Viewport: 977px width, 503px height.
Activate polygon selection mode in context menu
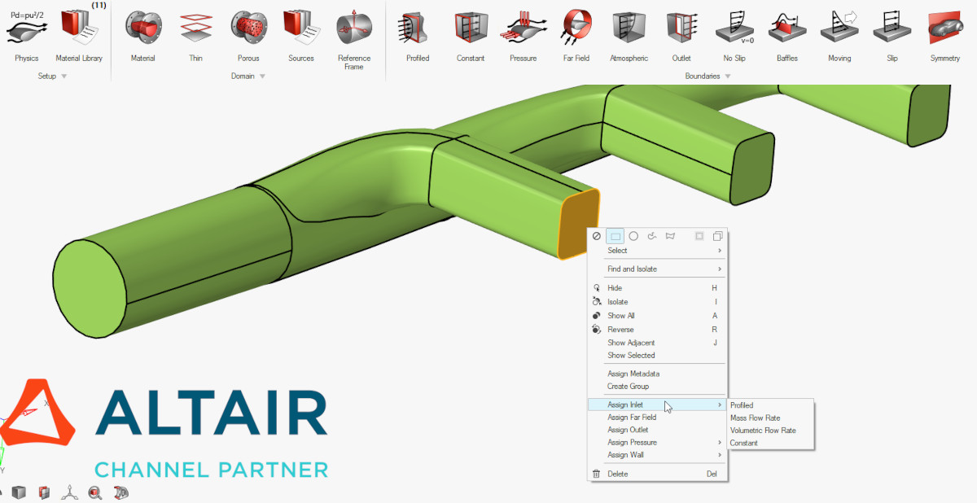pos(671,236)
